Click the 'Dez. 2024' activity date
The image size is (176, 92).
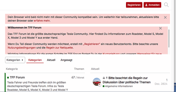coord(161,84)
